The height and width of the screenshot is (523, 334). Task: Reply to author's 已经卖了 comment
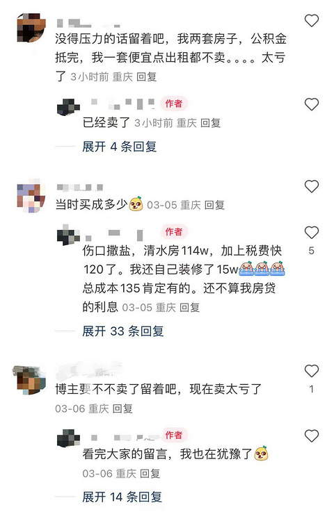click(210, 123)
